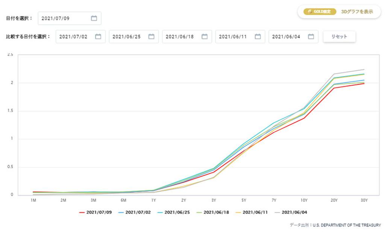The height and width of the screenshot is (232, 385).
Task: Open calendar icon for 2021/06/25 comparison date
Action: tap(151, 37)
